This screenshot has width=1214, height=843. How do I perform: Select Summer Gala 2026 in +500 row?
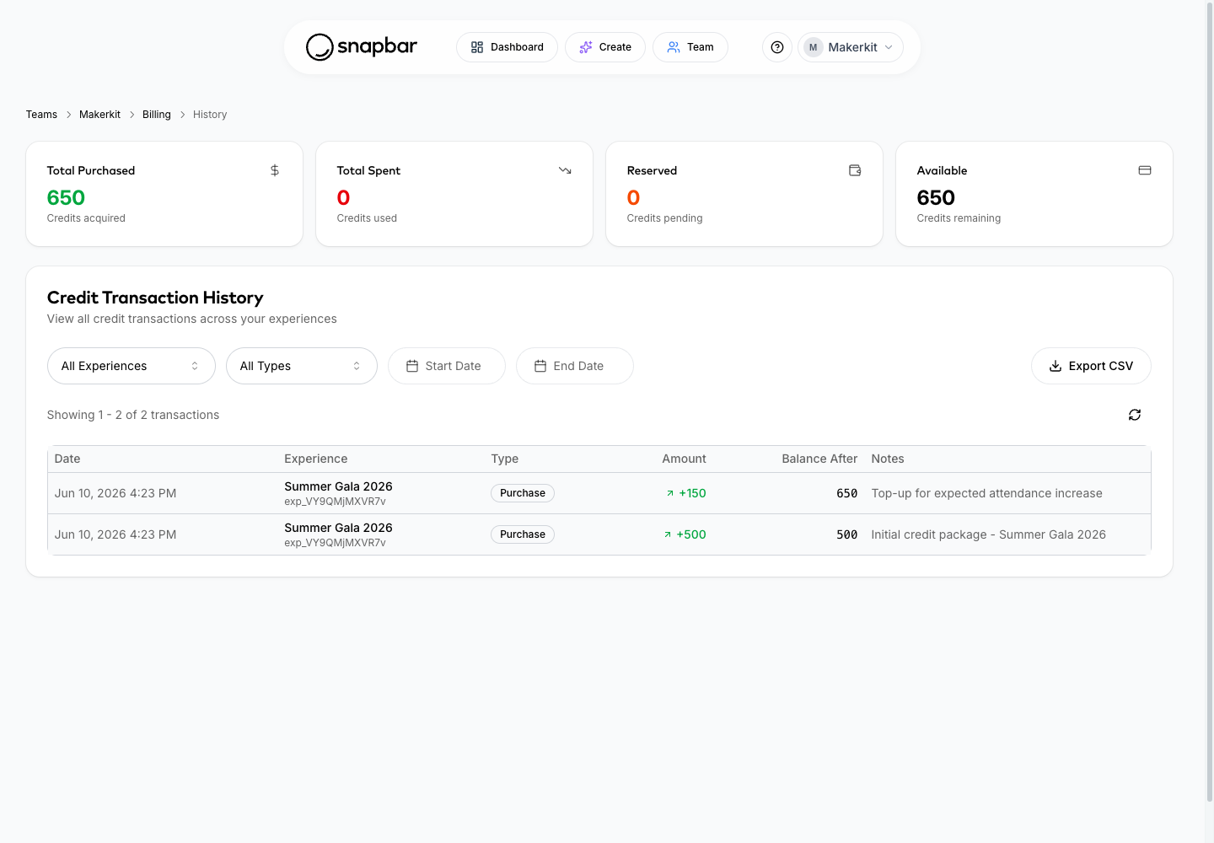click(x=338, y=528)
